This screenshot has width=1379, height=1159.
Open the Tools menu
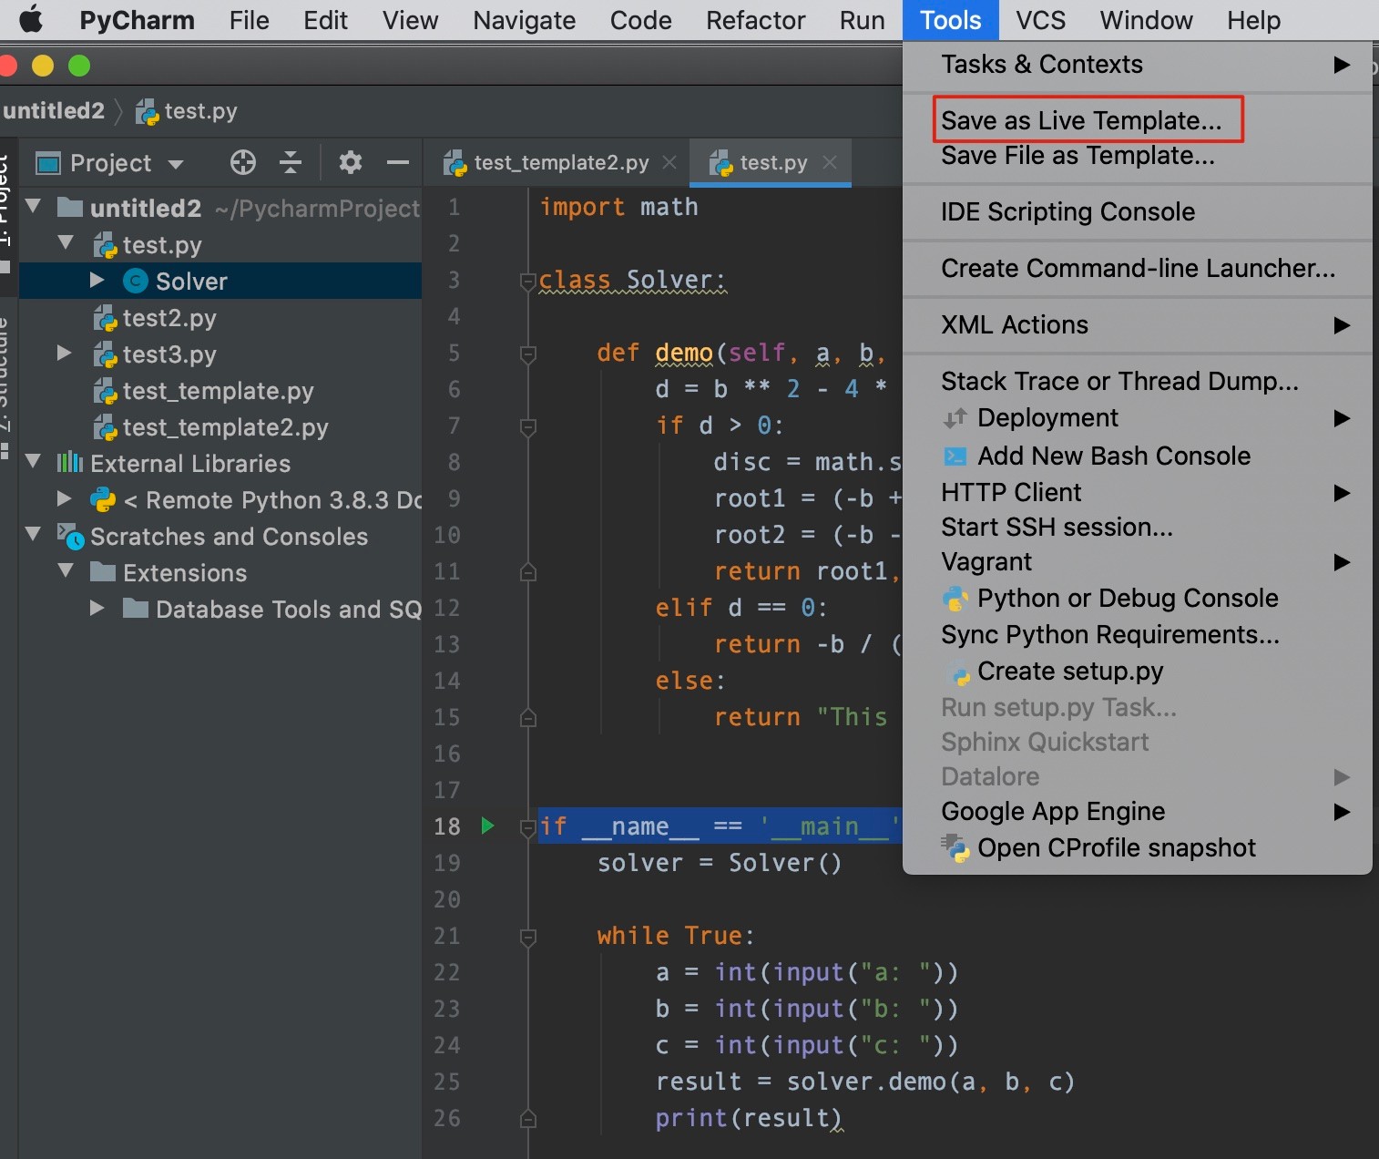click(950, 20)
